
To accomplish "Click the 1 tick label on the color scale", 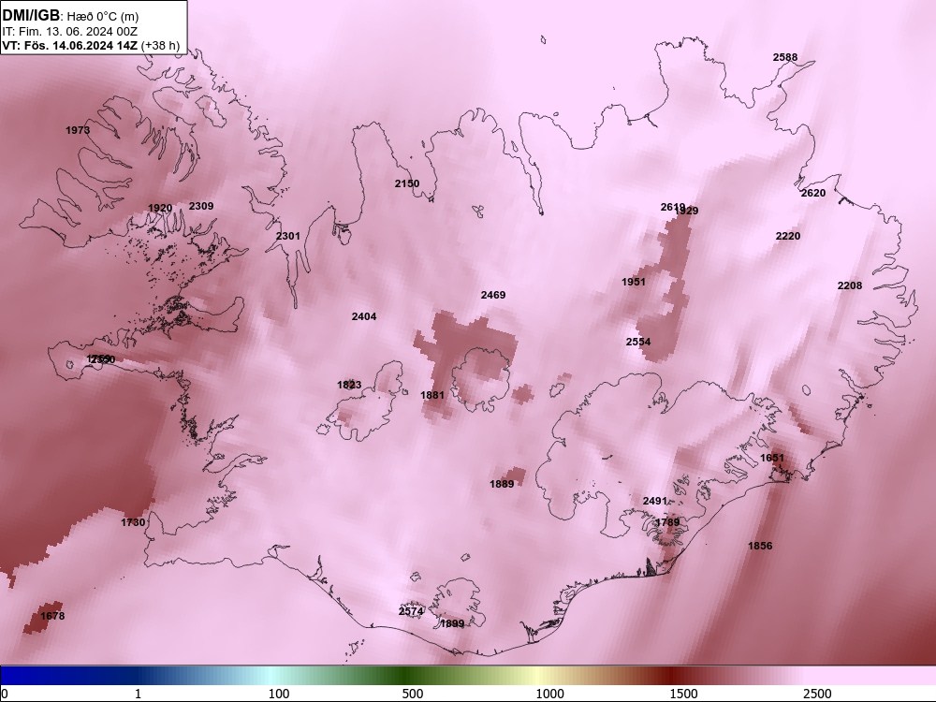I will tap(138, 694).
